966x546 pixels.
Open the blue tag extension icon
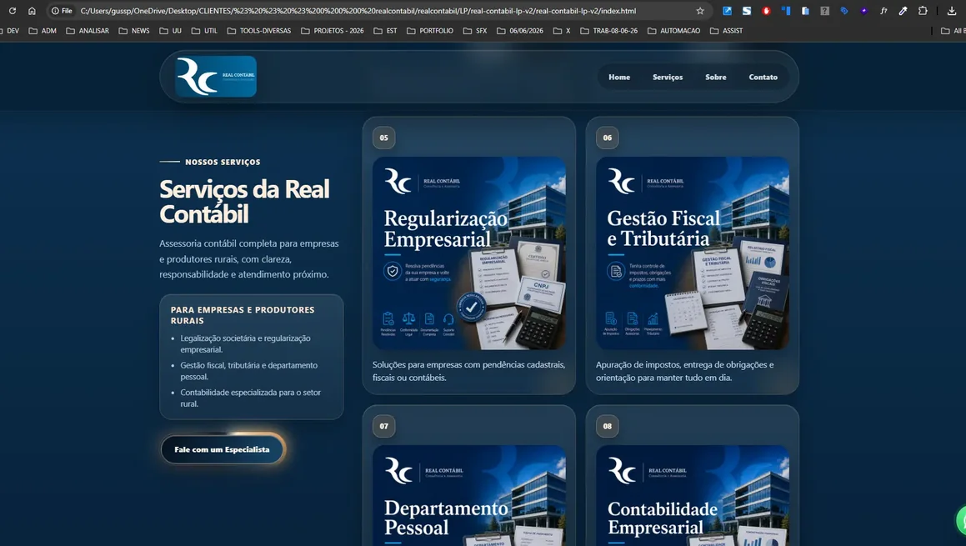(x=844, y=11)
